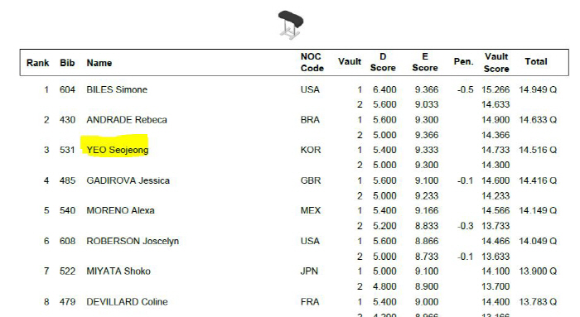Click the Rank column header

[x=38, y=63]
